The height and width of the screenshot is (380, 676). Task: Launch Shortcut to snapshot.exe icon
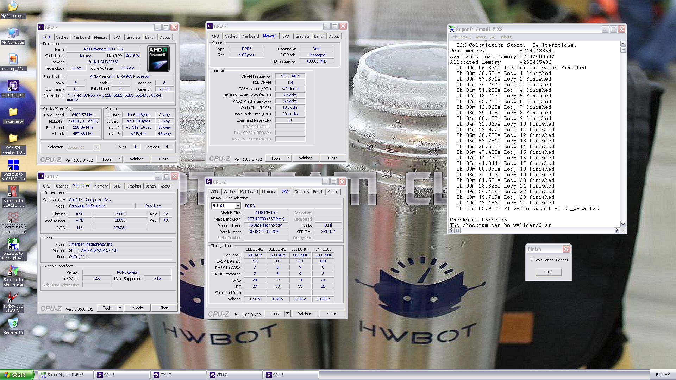(x=13, y=223)
